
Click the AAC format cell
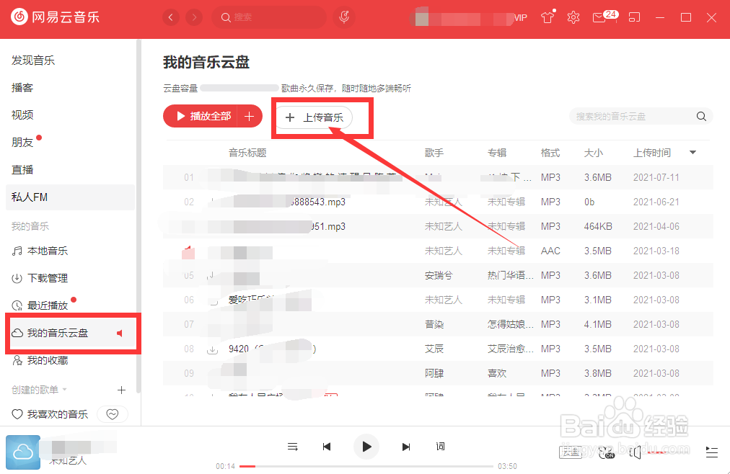click(x=550, y=251)
